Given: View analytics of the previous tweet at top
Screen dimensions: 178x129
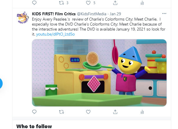Looking at the screenshot, I should pos(142,3).
